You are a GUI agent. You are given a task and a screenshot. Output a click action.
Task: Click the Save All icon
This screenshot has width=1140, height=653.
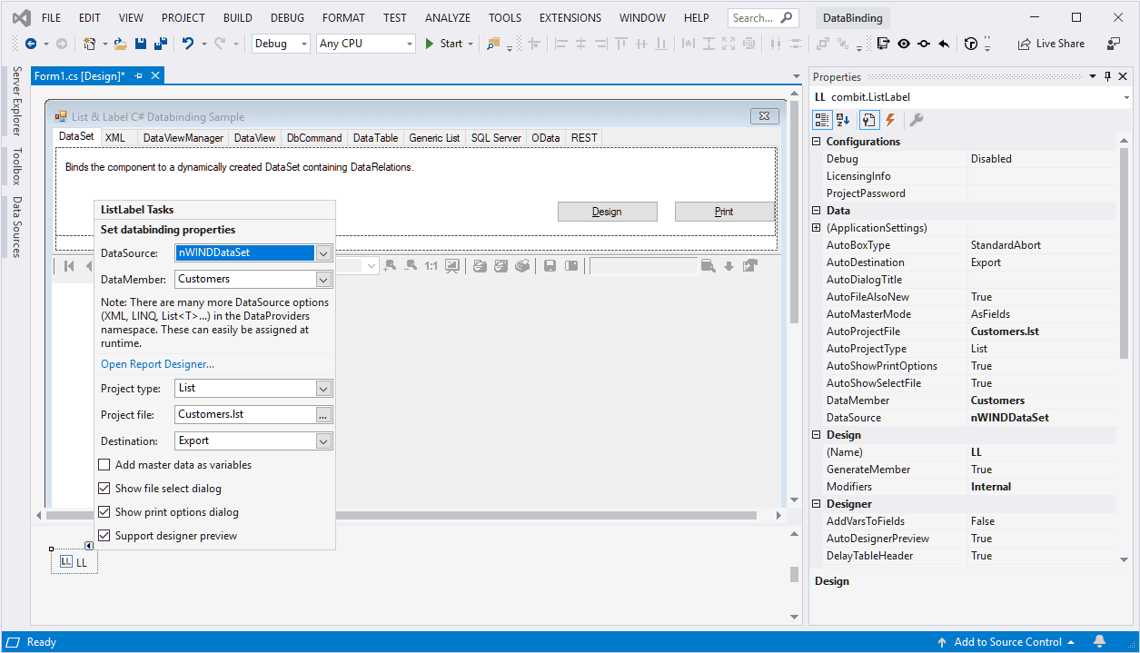(x=161, y=44)
